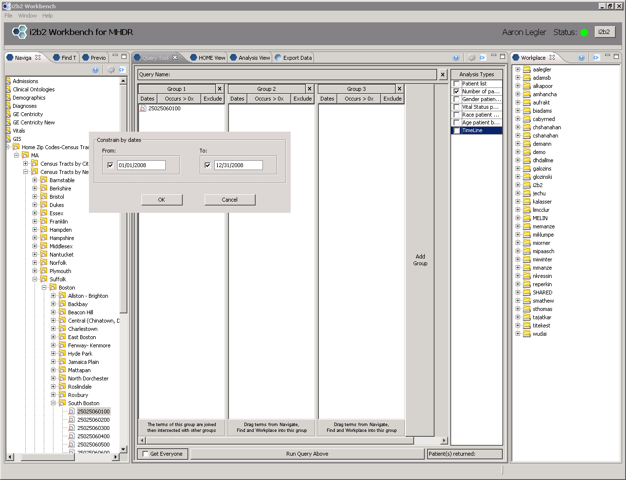Click the help icon in Navigate panel

point(95,70)
